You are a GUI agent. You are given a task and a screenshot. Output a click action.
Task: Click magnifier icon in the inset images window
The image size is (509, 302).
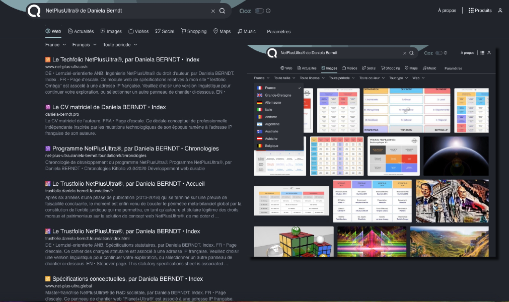pyautogui.click(x=411, y=53)
